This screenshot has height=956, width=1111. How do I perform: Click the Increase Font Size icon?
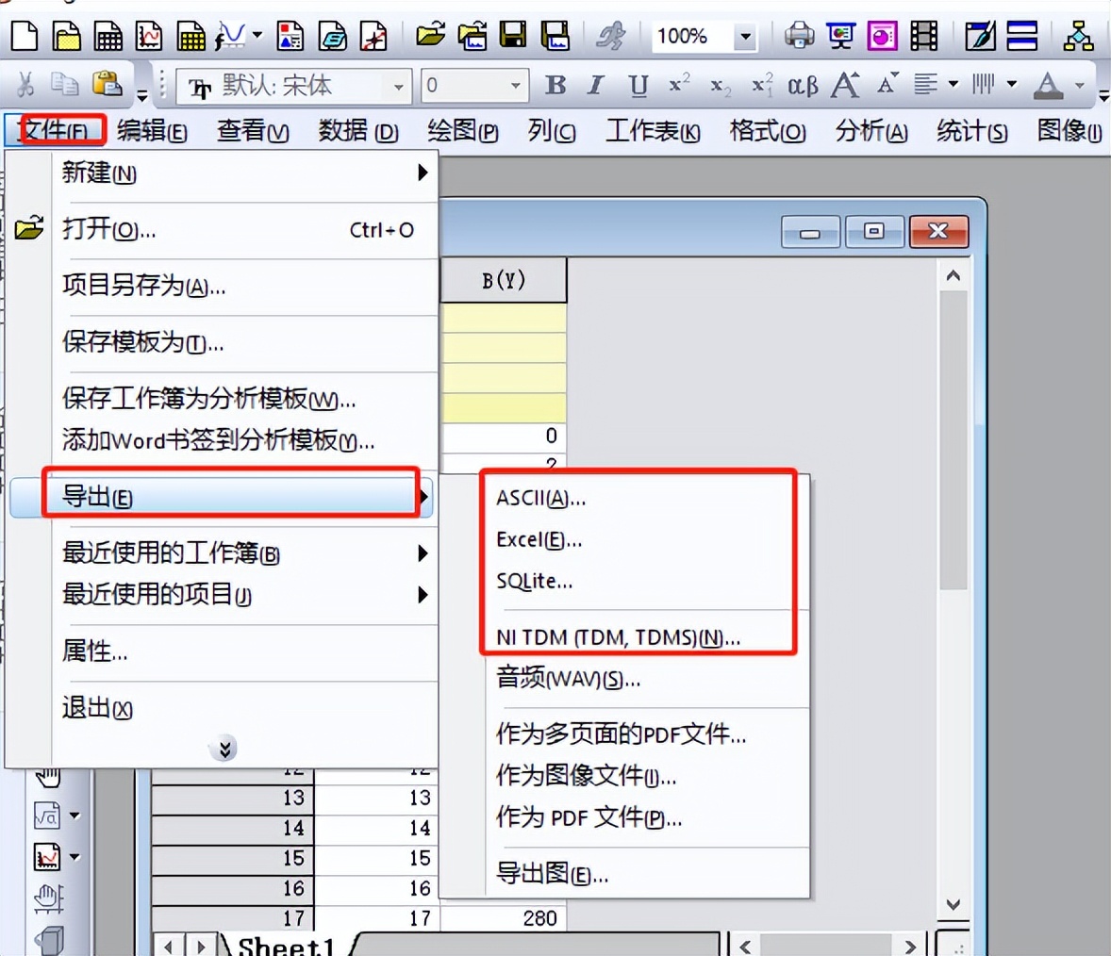pyautogui.click(x=845, y=86)
